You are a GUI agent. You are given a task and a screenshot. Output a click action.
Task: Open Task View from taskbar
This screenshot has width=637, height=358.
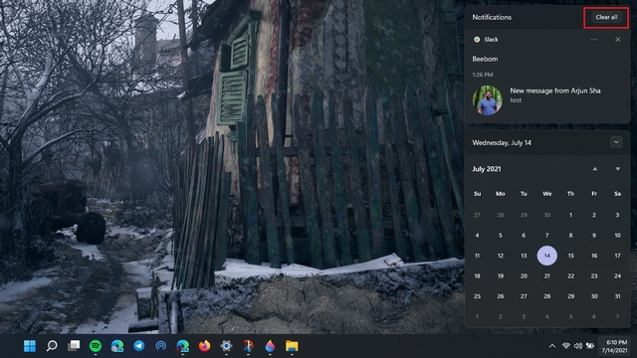(x=74, y=346)
